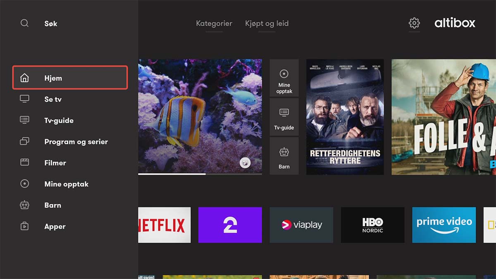Click the Se tv screen icon
This screenshot has width=496, height=279.
click(x=25, y=99)
